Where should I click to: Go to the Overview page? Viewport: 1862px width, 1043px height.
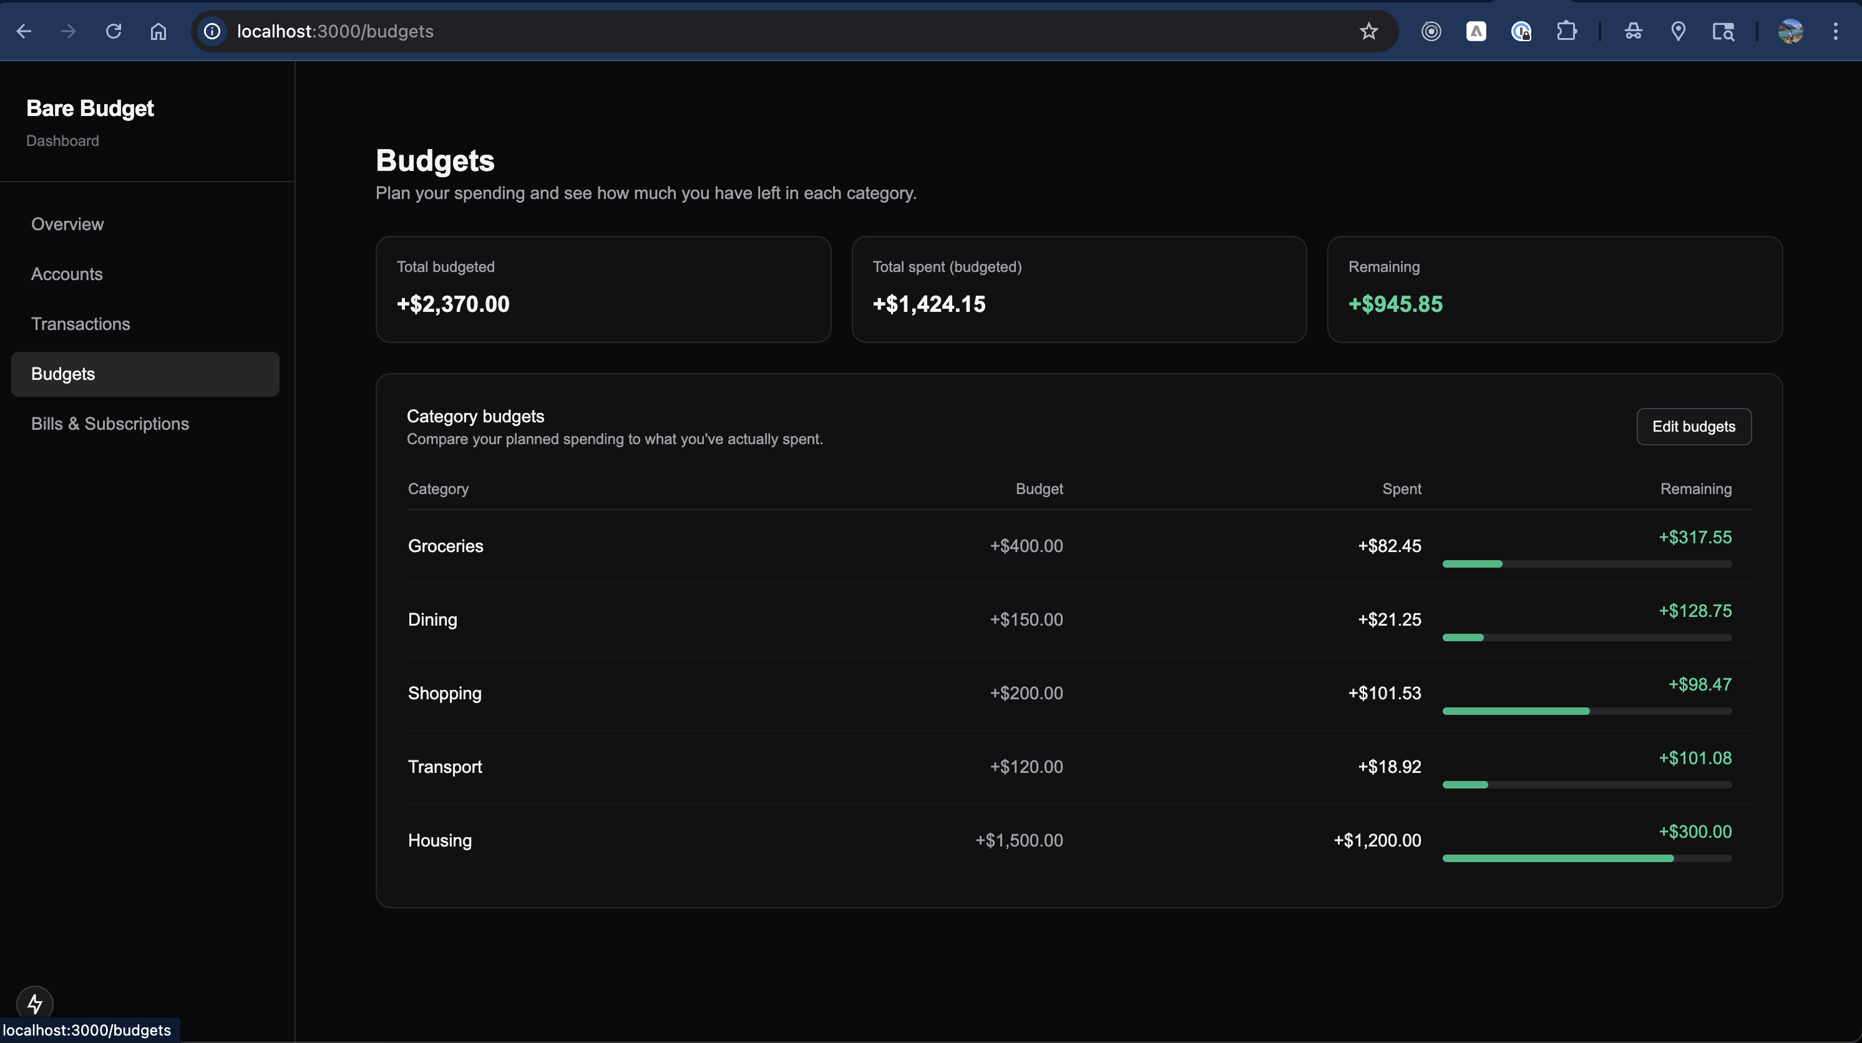click(67, 224)
